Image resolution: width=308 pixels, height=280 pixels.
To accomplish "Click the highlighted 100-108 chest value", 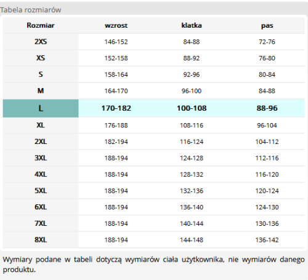I will [x=192, y=108].
